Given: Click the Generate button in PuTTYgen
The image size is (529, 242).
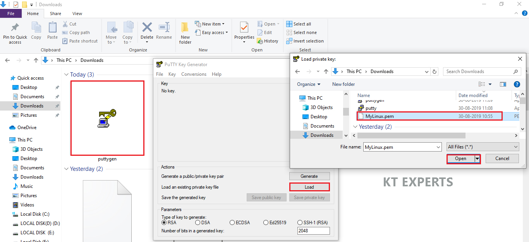Looking at the screenshot, I should pyautogui.click(x=309, y=176).
